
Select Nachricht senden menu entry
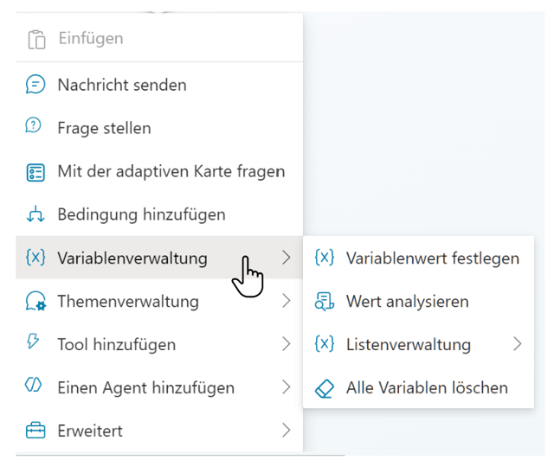159,85
